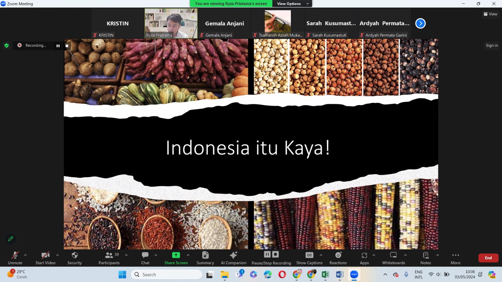Open the Chat panel

(145, 258)
